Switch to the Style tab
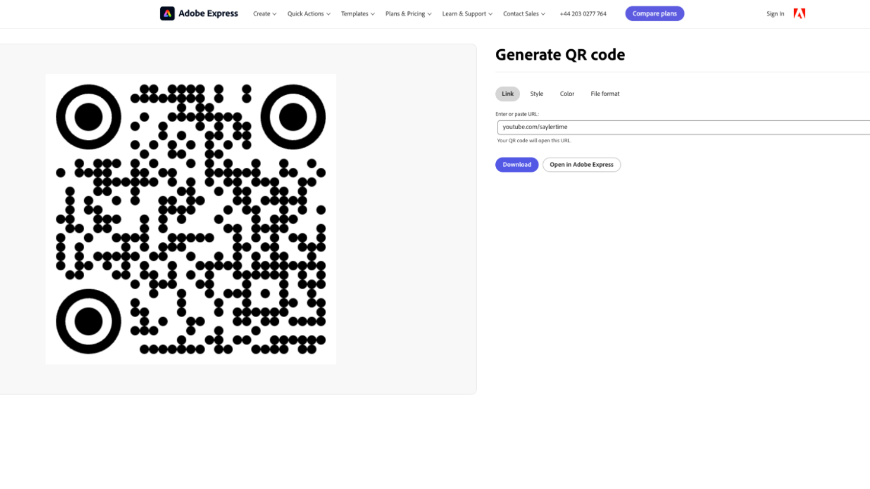Image resolution: width=870 pixels, height=489 pixels. click(537, 94)
